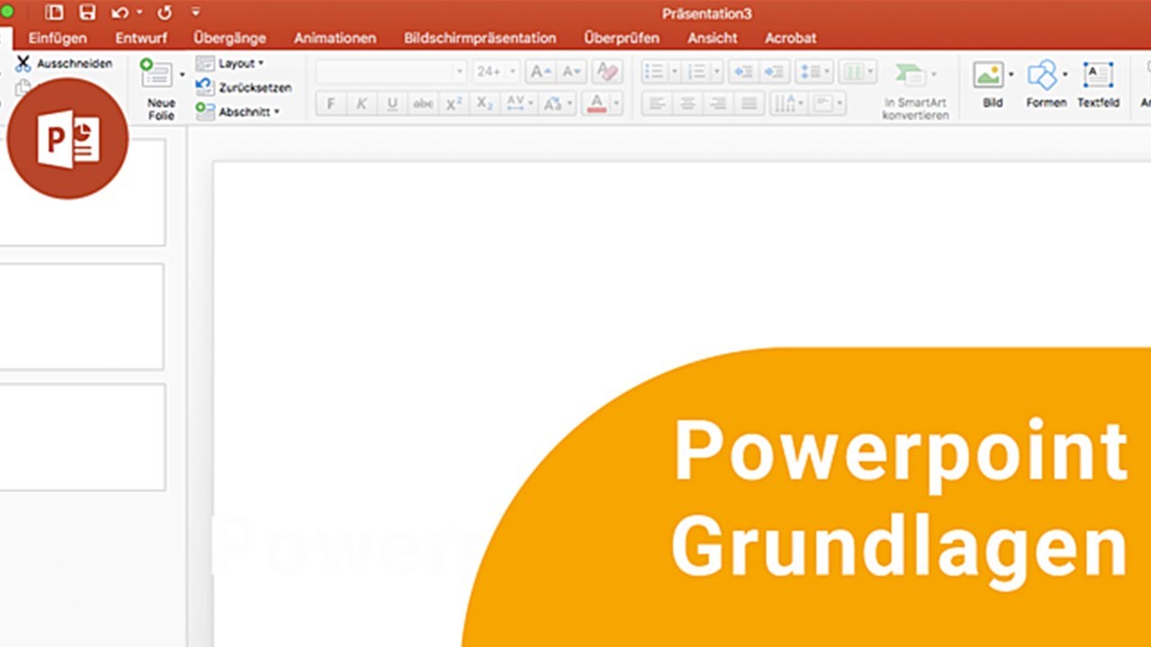Toggle subscript X₂ button
Viewport: 1151px width, 647px height.
tap(485, 104)
